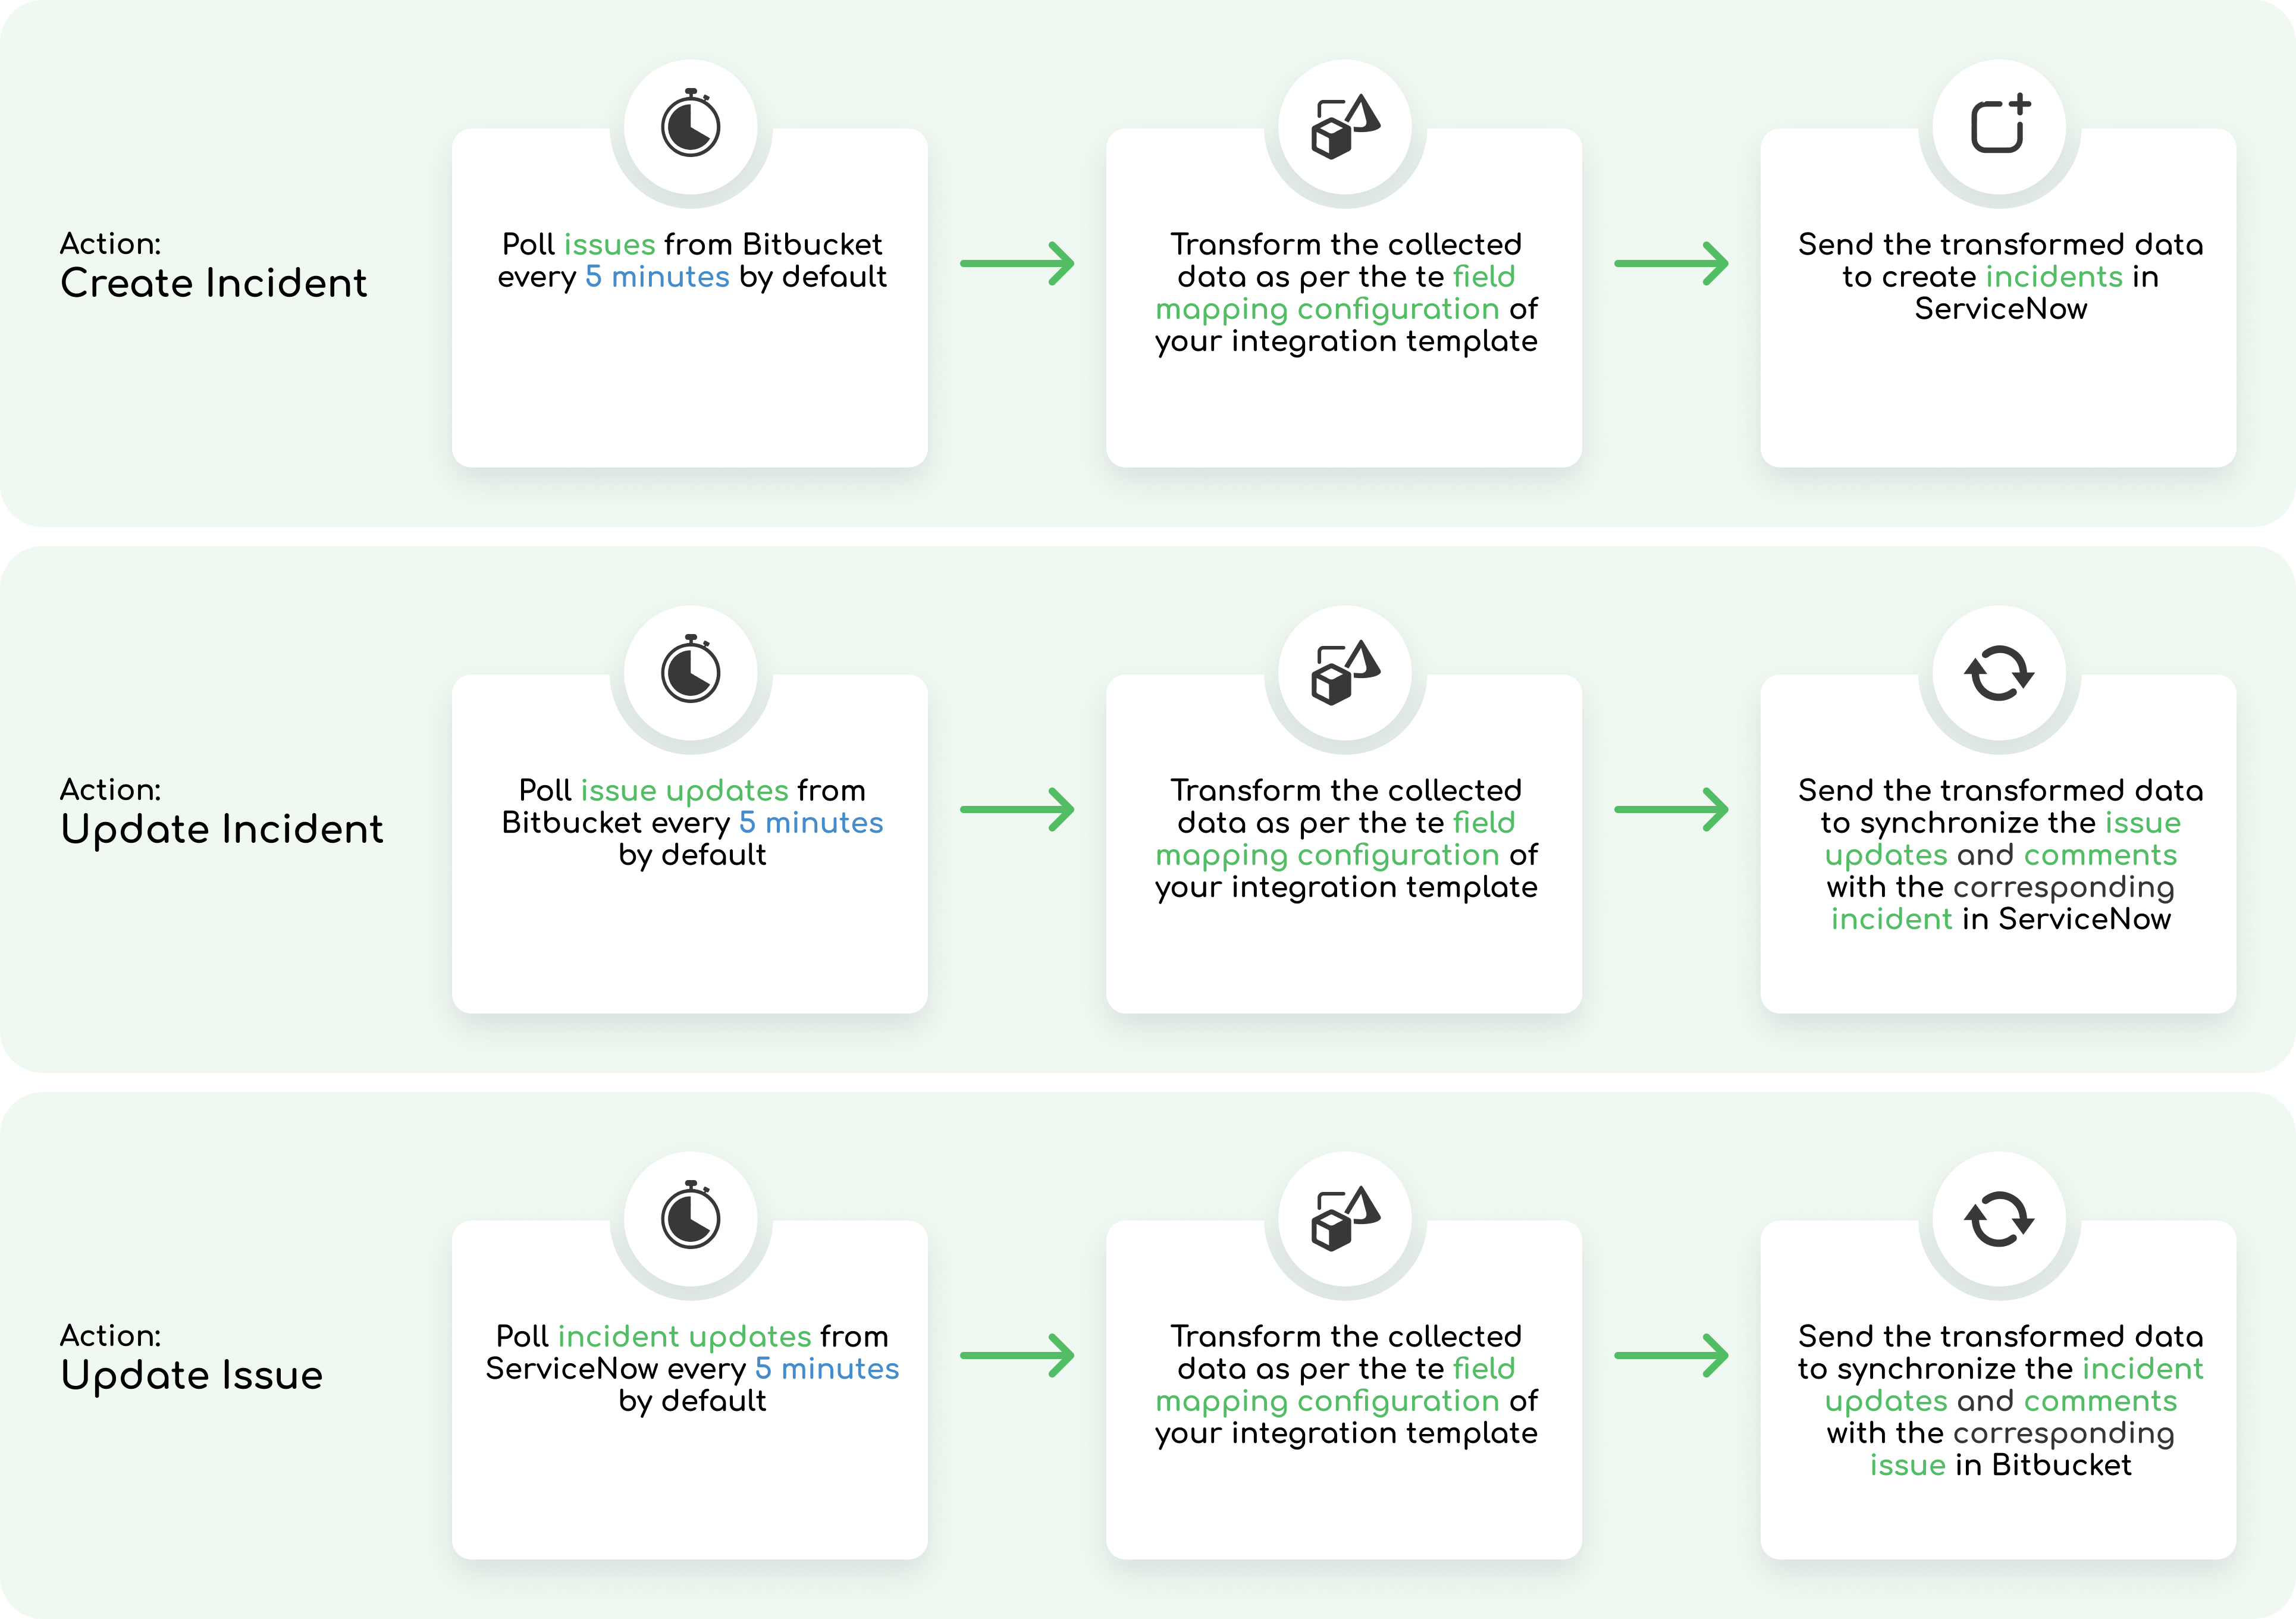The width and height of the screenshot is (2296, 1619).
Task: Select the "Update Incident" action heading
Action: (x=221, y=829)
